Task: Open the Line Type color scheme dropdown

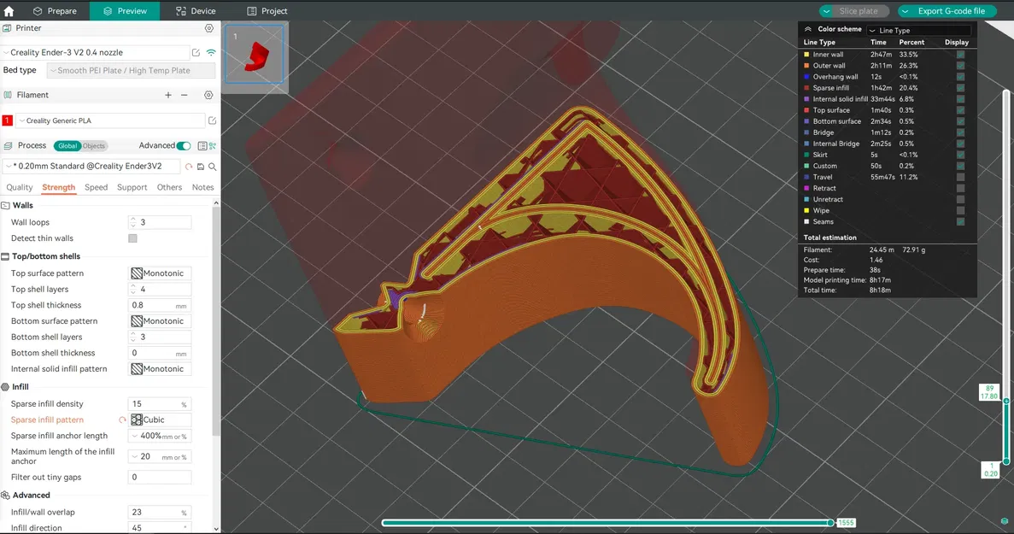Action: click(x=919, y=31)
